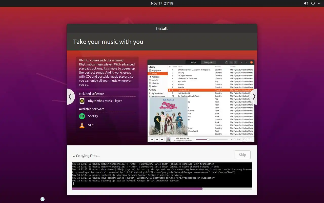
Task: Click the Skip button
Action: [x=242, y=155]
